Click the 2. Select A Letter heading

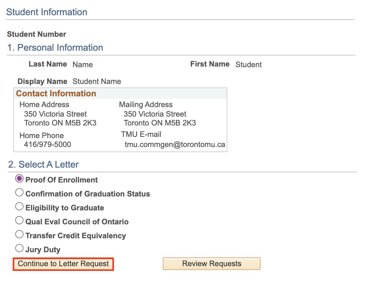43,165
